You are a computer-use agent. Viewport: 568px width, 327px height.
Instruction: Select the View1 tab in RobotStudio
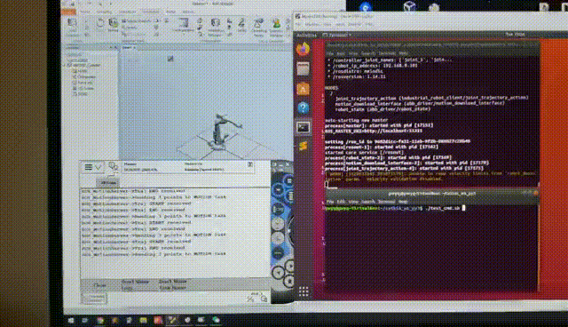(128, 47)
